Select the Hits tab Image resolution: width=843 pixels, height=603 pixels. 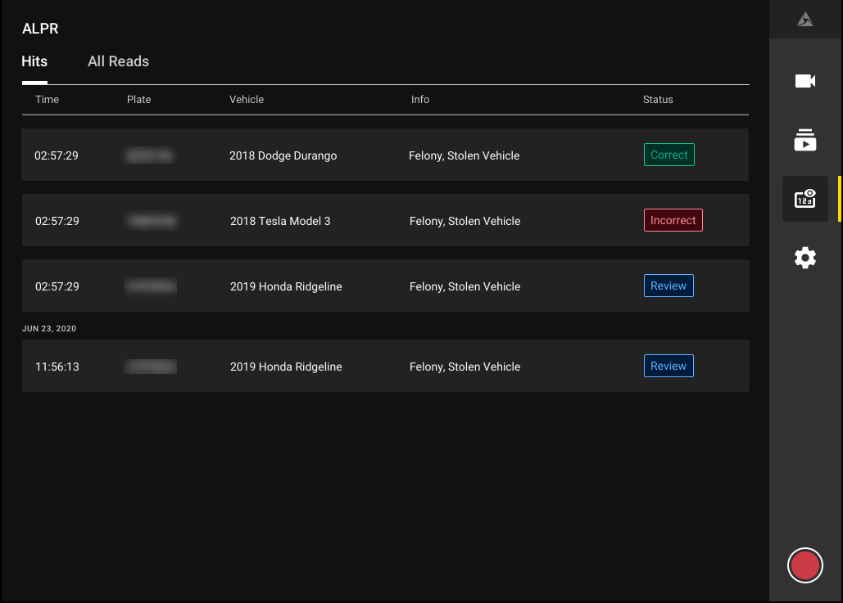[x=34, y=61]
